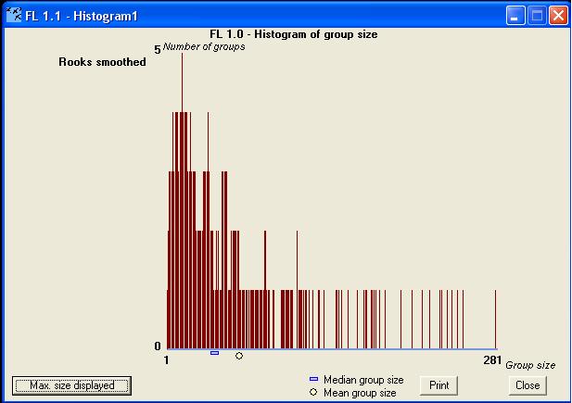
Task: Click the blue Median group size legend icon
Action: [313, 380]
